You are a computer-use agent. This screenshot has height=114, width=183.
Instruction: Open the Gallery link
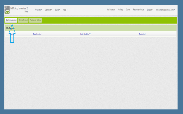tap(121, 10)
